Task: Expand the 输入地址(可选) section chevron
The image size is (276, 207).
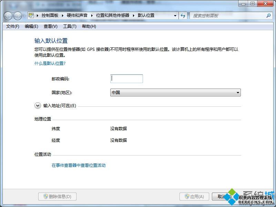Action: click(x=38, y=106)
